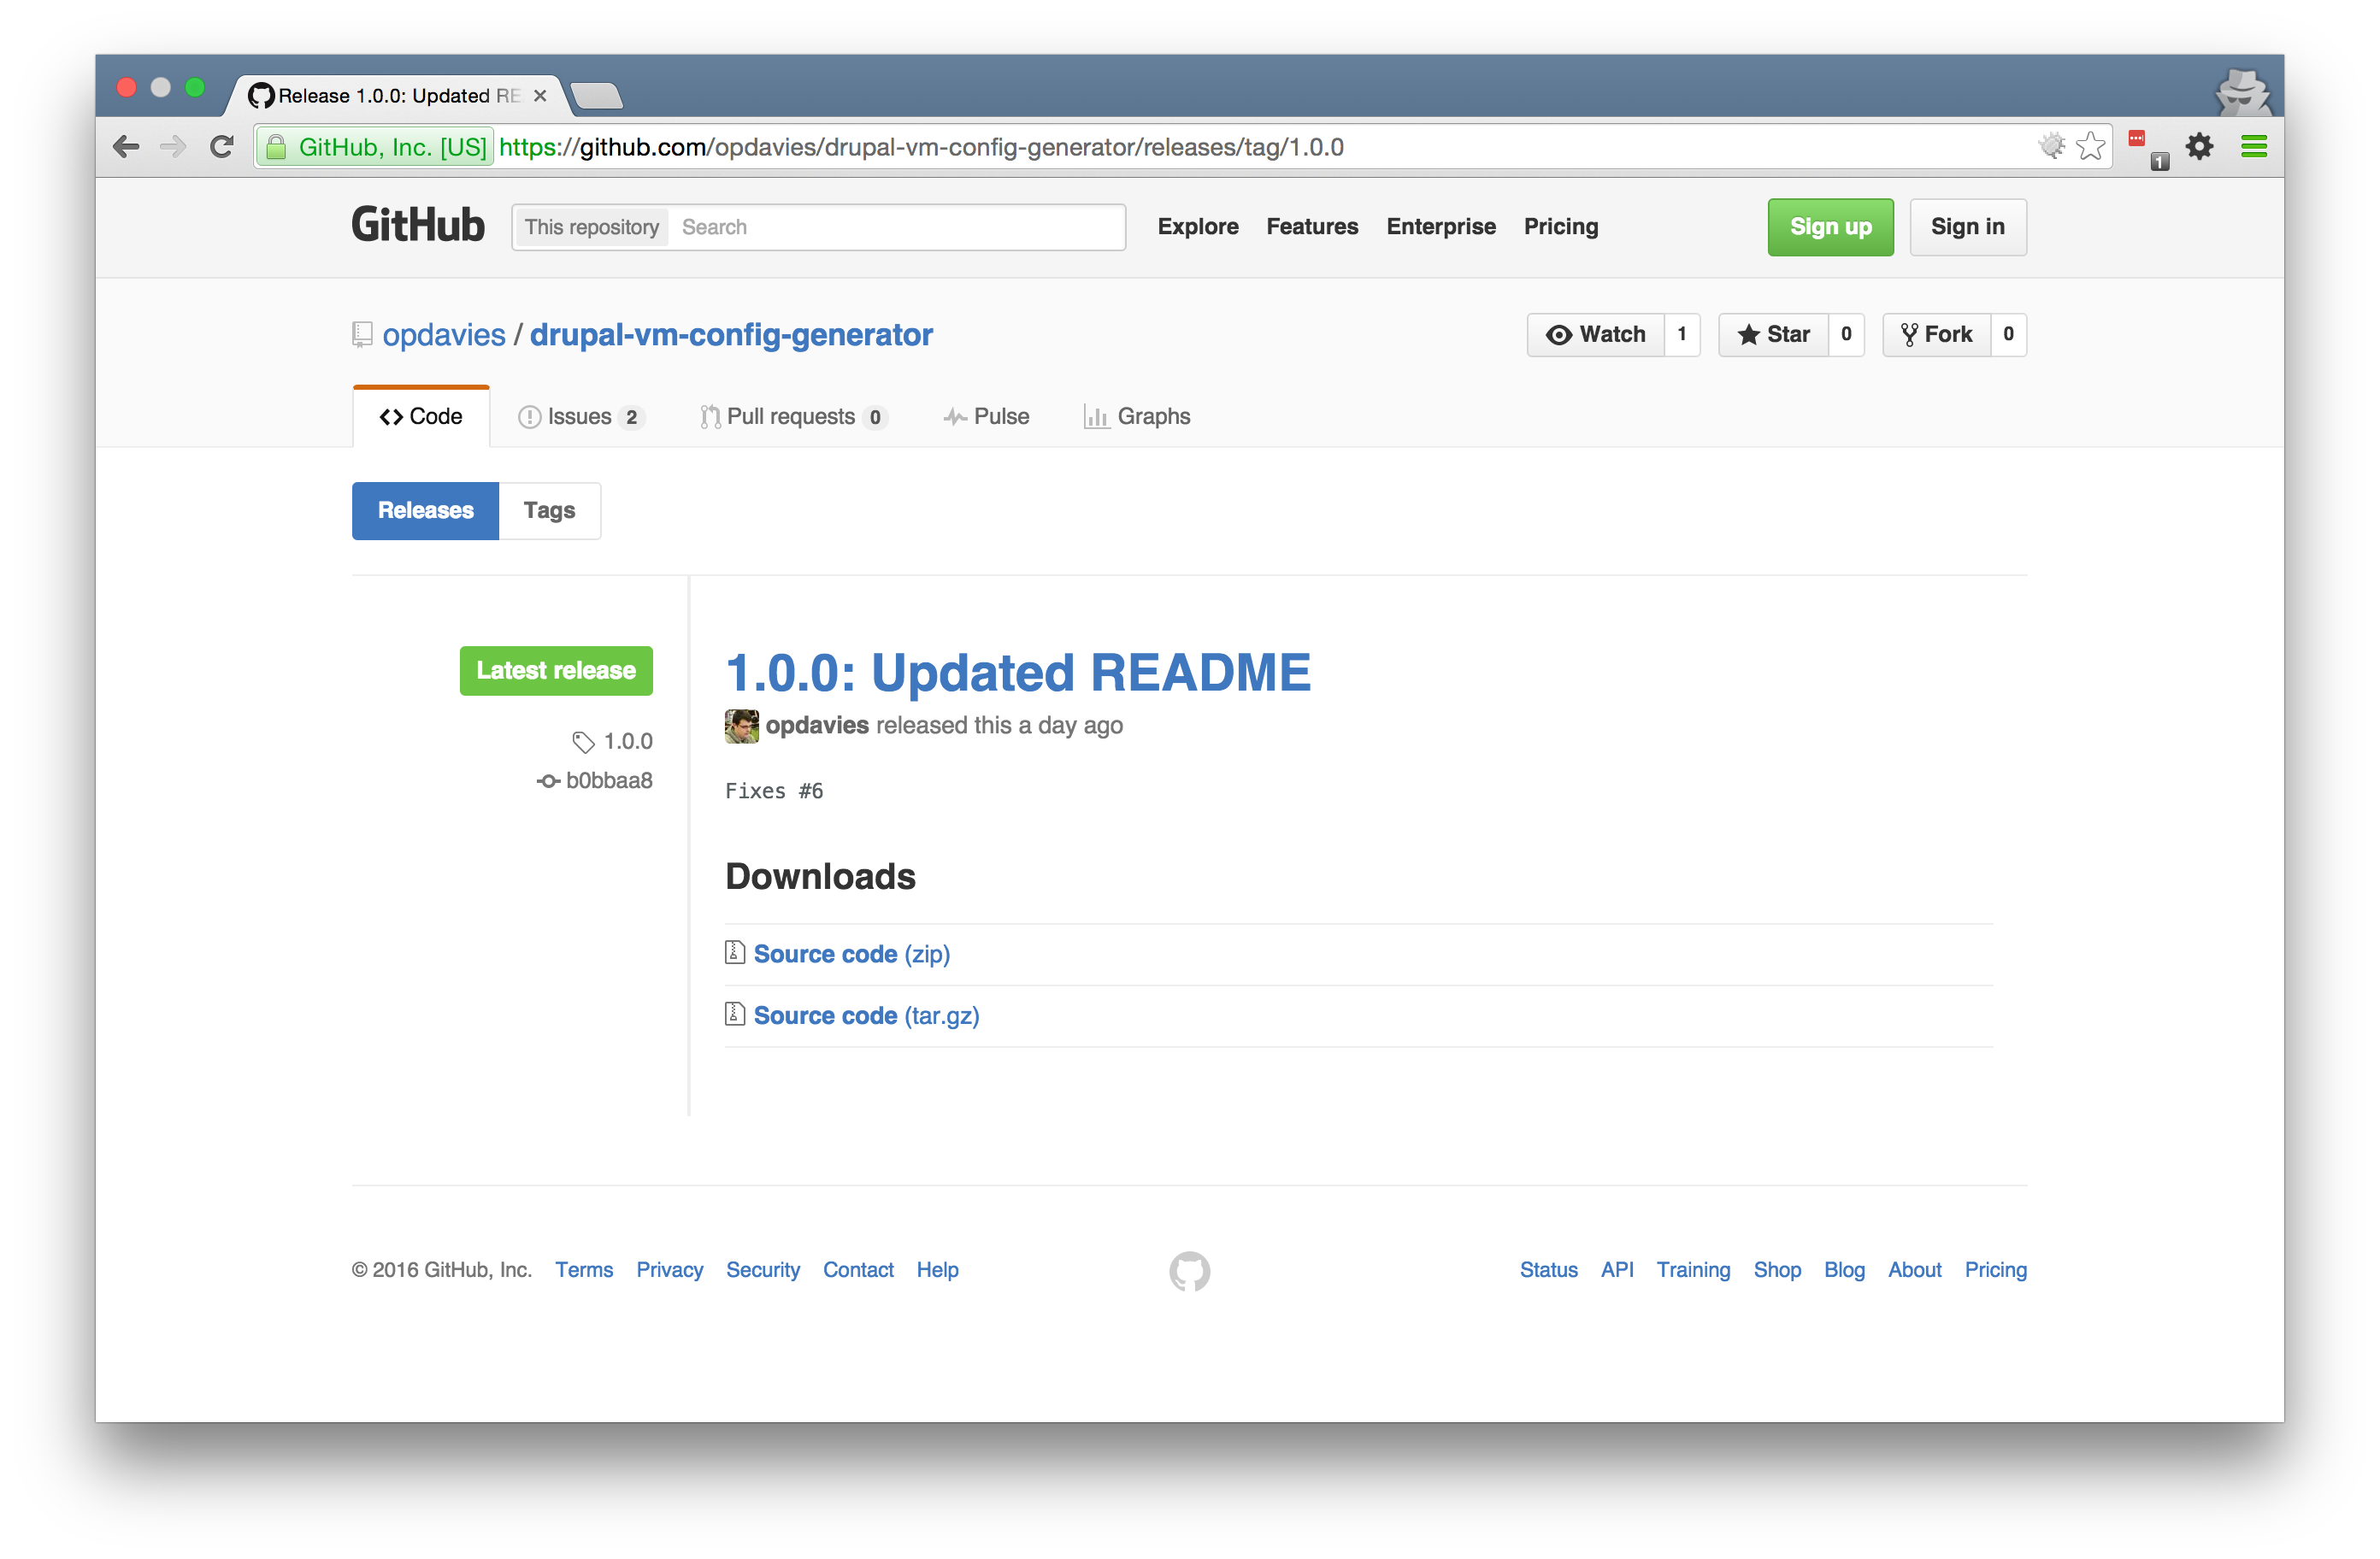Click the gear extension icon in toolbar
The height and width of the screenshot is (1559, 2380).
(x=2199, y=147)
